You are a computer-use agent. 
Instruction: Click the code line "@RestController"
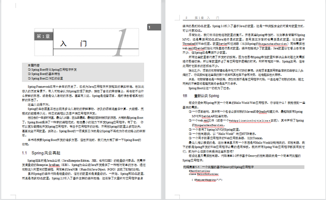pyautogui.click(x=199, y=171)
